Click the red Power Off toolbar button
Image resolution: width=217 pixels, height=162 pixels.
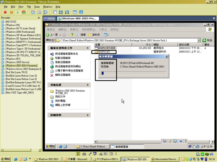coord(5,12)
